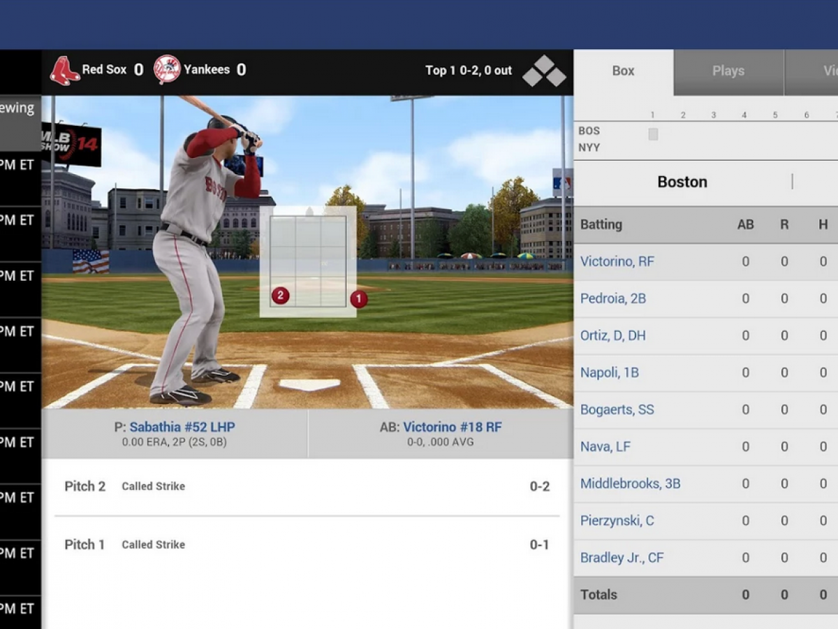This screenshot has width=838, height=629.
Task: Open pitcher Sabathia #52 LHP profile
Action: (182, 427)
